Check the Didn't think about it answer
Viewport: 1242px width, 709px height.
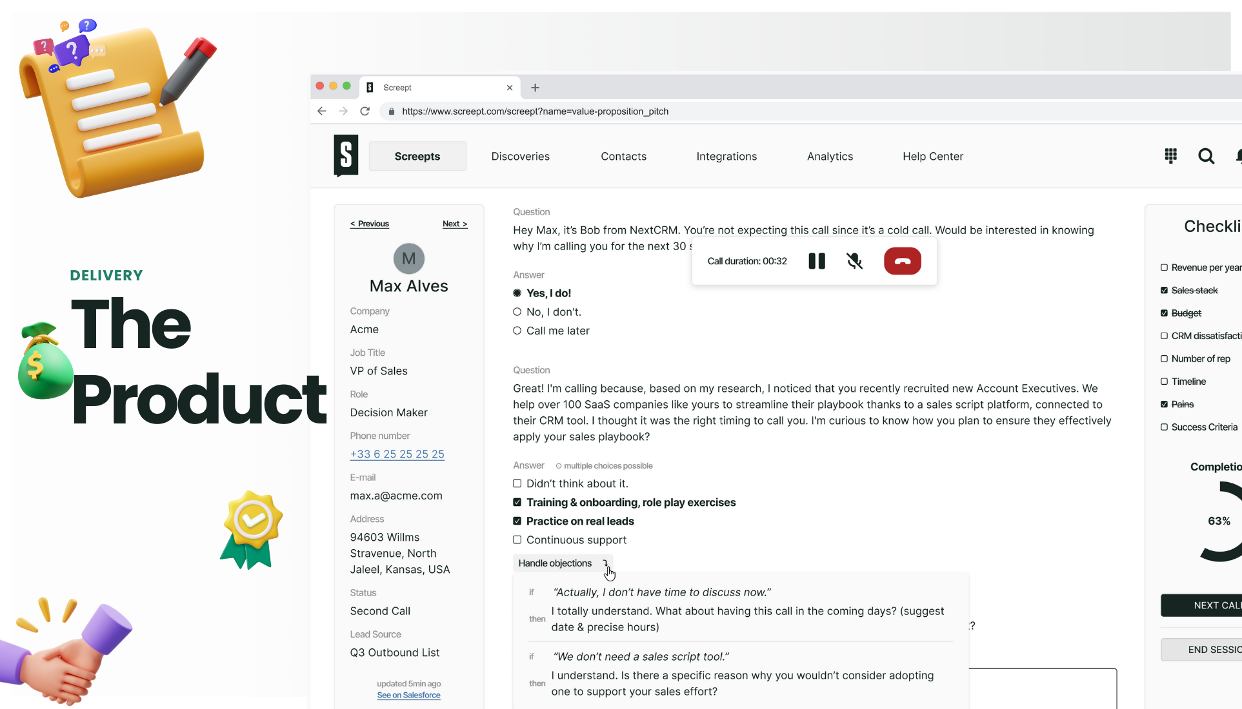(x=517, y=483)
